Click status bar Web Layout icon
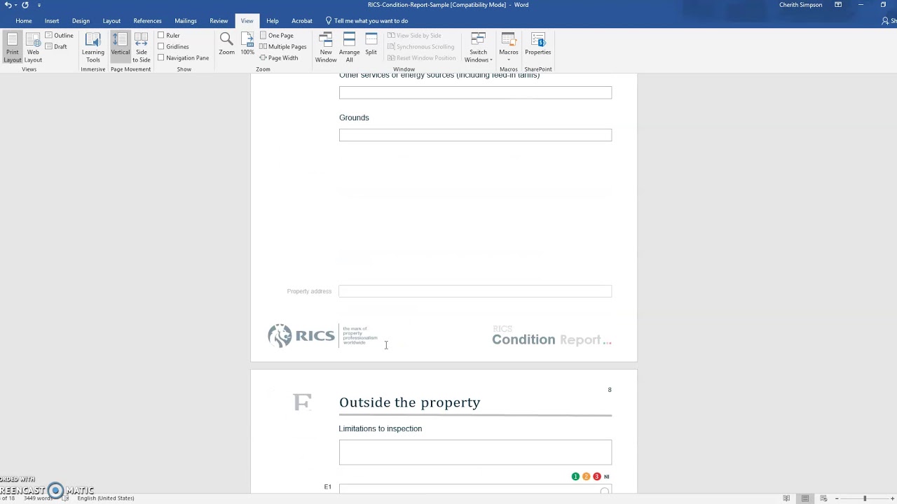This screenshot has height=504, width=897. (x=823, y=498)
